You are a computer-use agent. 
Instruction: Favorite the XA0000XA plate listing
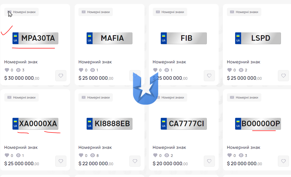click(x=61, y=161)
